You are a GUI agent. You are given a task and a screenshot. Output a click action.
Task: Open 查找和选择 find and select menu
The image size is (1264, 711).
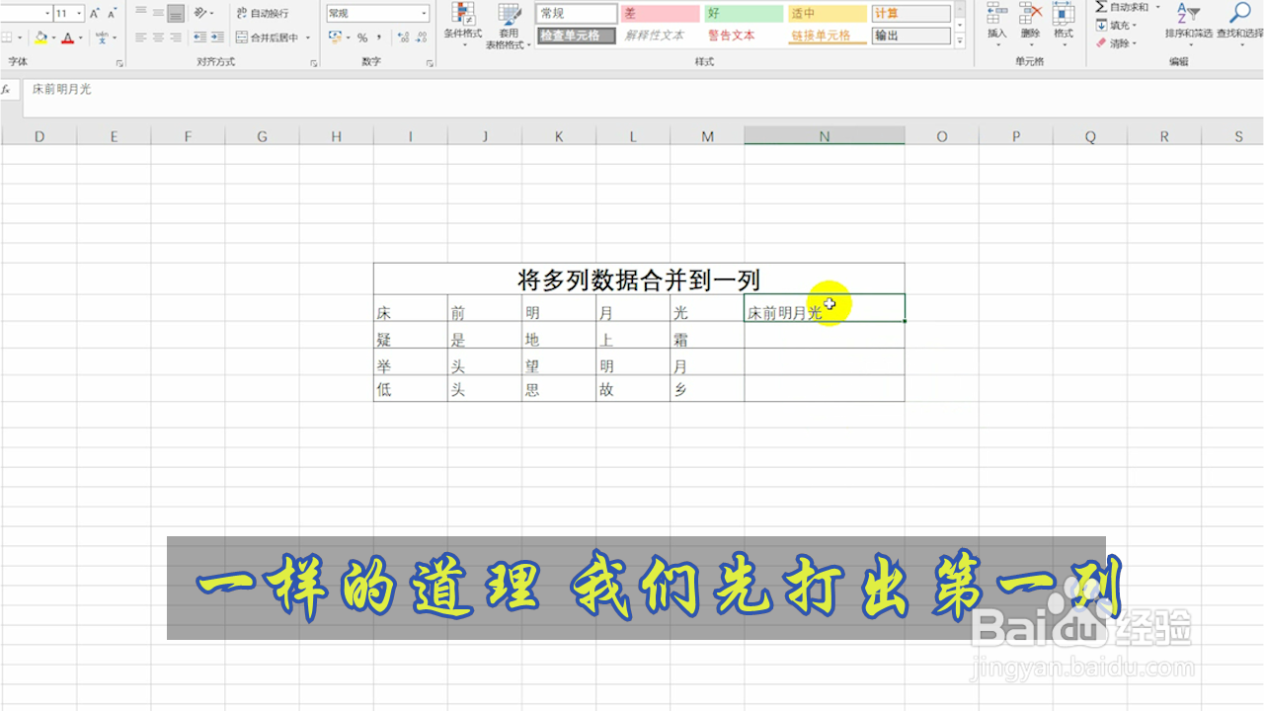click(x=1239, y=24)
